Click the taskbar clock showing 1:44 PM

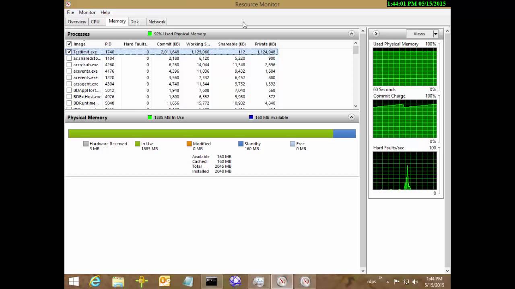434,282
